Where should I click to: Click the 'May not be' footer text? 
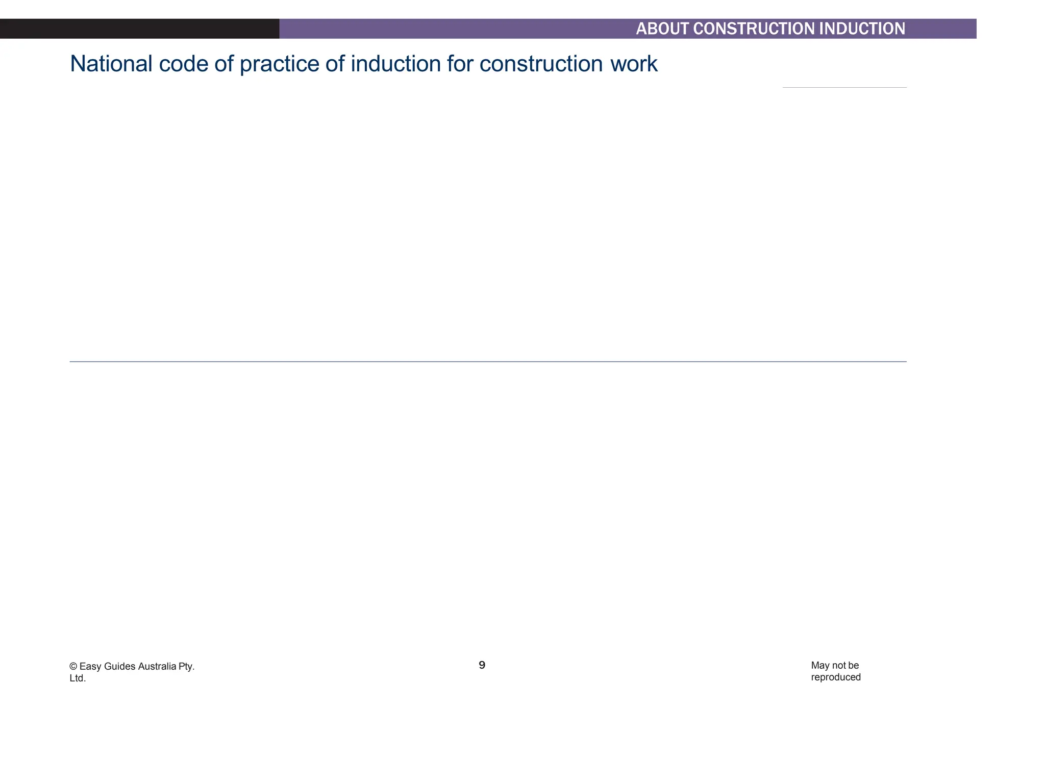point(835,665)
